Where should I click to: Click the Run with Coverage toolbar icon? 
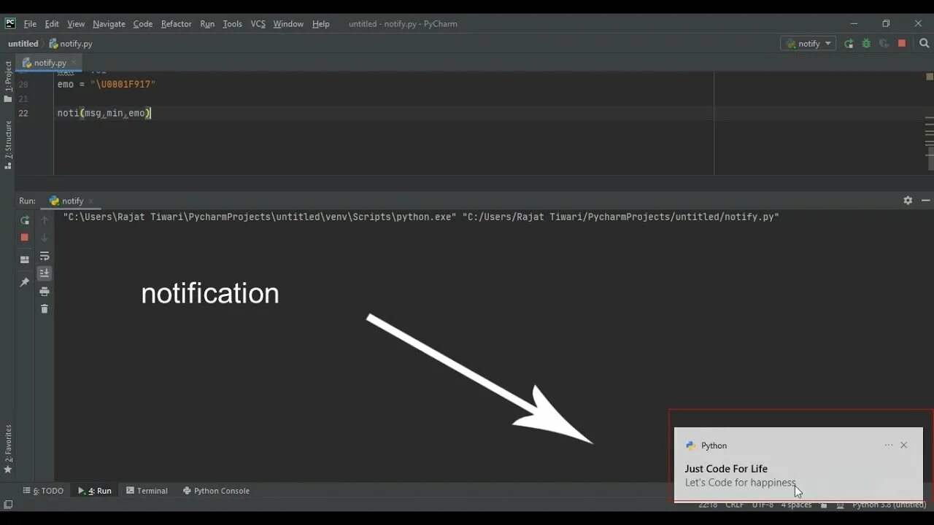tap(884, 44)
